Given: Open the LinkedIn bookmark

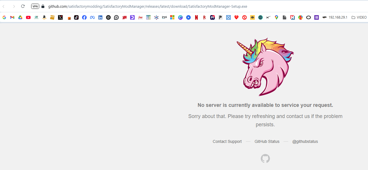Looking at the screenshot, I should click(100, 17).
